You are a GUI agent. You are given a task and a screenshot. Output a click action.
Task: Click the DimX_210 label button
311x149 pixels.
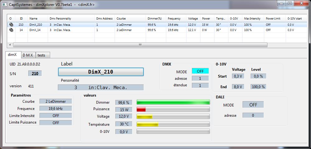pos(101,72)
